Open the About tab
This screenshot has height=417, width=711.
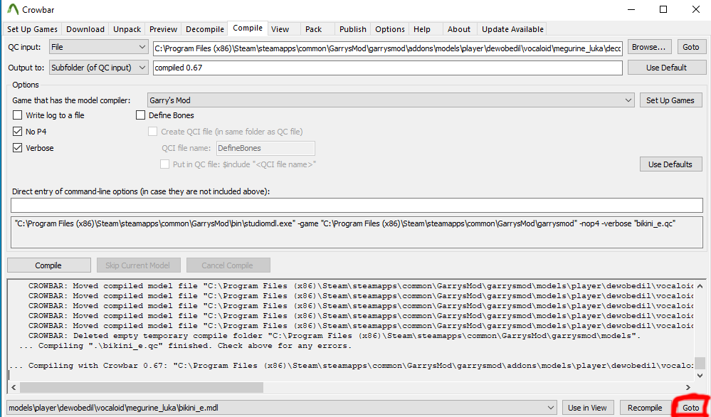[459, 29]
